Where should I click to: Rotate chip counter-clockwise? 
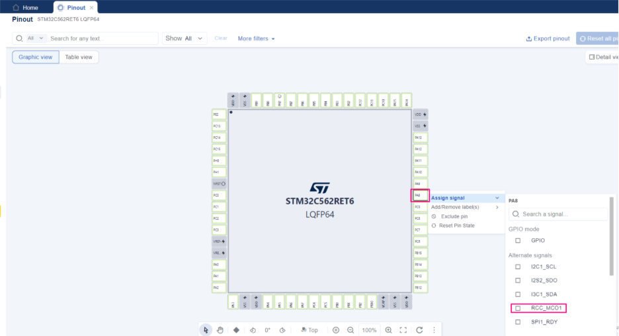point(253,330)
